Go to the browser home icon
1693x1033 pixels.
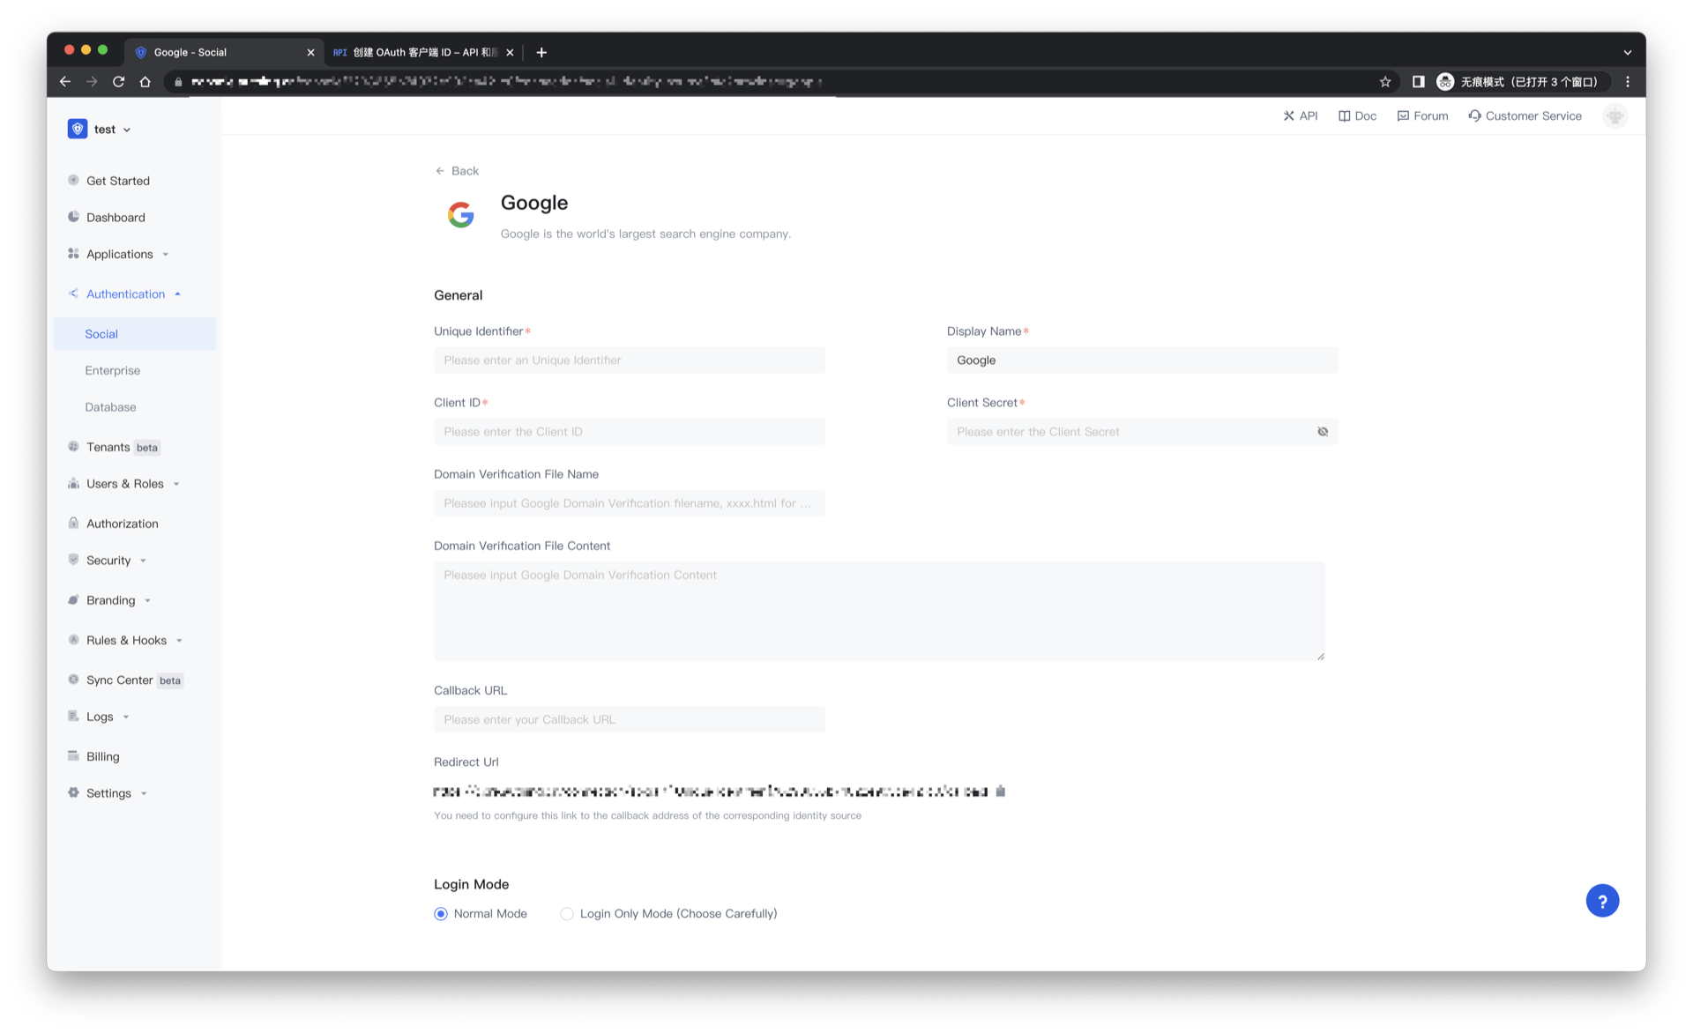pyautogui.click(x=145, y=82)
